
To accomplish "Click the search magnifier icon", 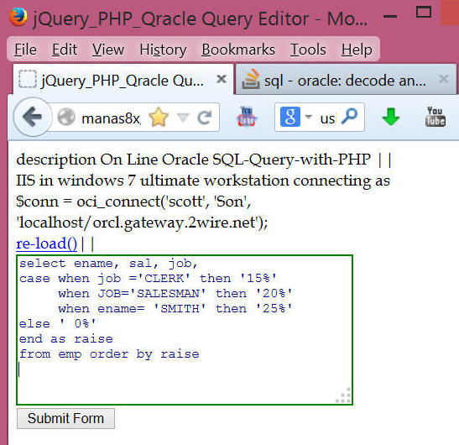I will pos(350,116).
